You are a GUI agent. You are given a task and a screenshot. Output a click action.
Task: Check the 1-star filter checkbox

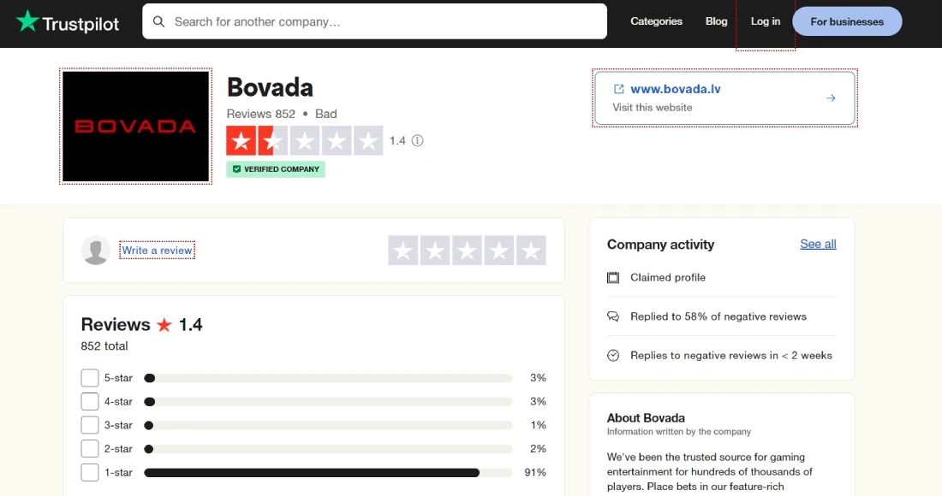point(90,472)
